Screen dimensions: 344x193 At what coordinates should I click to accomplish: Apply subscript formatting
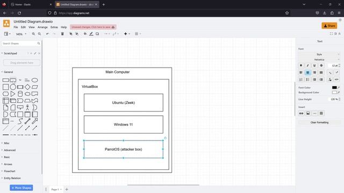point(330,73)
